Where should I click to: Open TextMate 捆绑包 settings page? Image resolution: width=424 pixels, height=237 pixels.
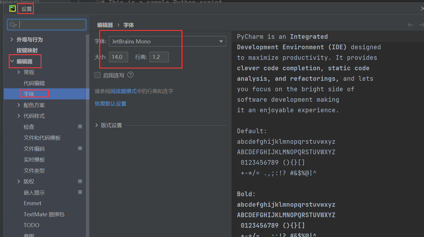44,214
